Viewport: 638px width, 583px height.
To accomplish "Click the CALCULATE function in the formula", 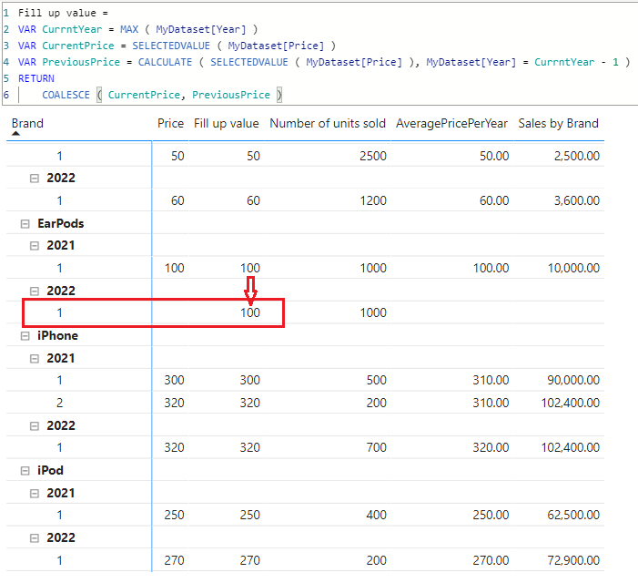I will (x=165, y=62).
